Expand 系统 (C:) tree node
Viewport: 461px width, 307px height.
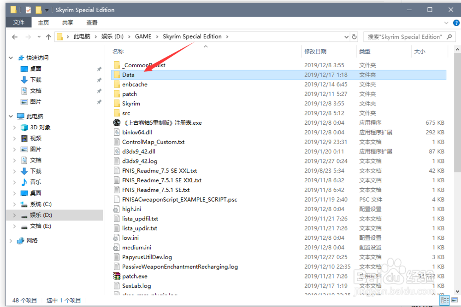pos(14,204)
